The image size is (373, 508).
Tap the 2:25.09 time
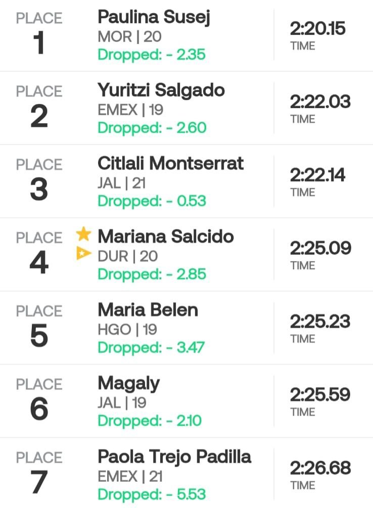tap(320, 248)
